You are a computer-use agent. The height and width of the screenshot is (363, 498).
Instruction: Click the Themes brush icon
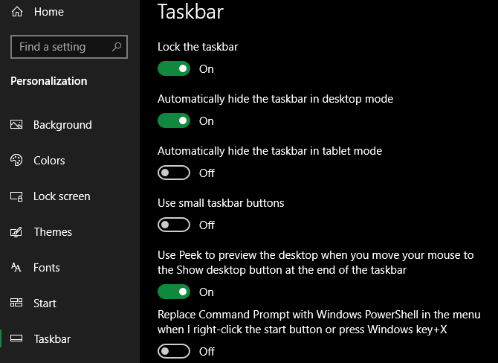click(17, 232)
